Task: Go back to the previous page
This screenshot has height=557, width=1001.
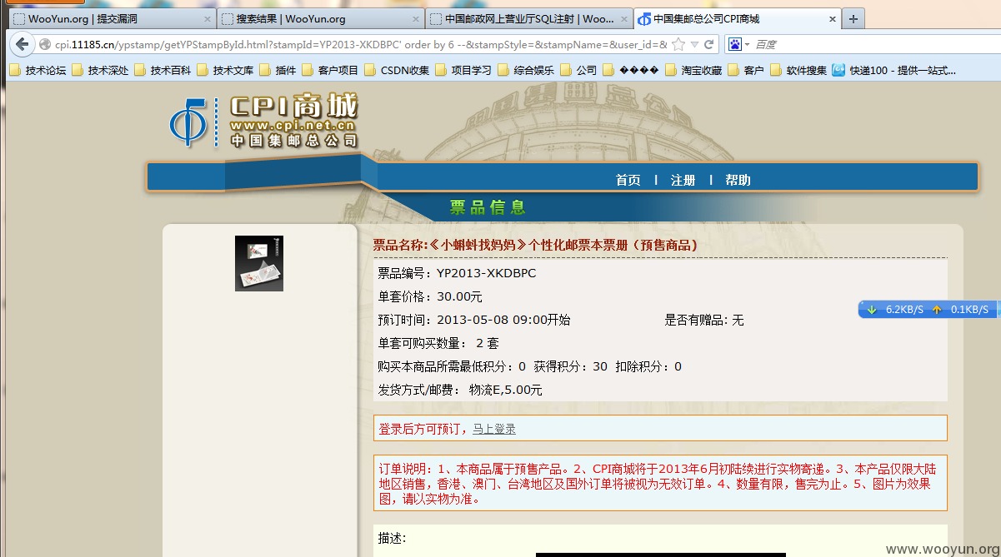Action: pos(20,44)
